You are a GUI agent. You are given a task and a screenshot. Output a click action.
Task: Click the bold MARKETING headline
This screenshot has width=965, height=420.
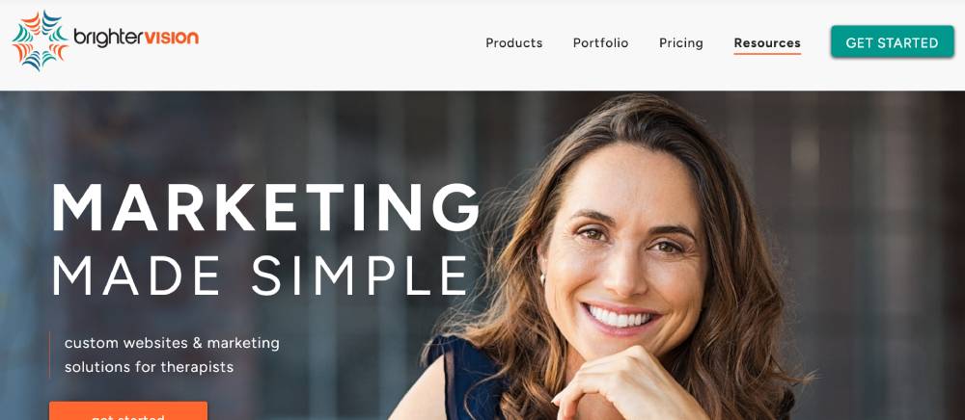pos(265,207)
